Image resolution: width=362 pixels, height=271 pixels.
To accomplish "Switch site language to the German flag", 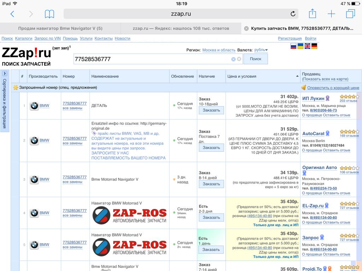I will pyautogui.click(x=314, y=46).
